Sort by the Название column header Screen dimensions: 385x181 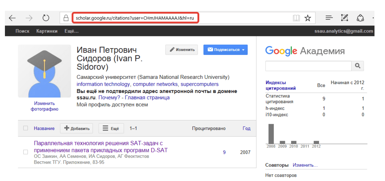click(44, 128)
